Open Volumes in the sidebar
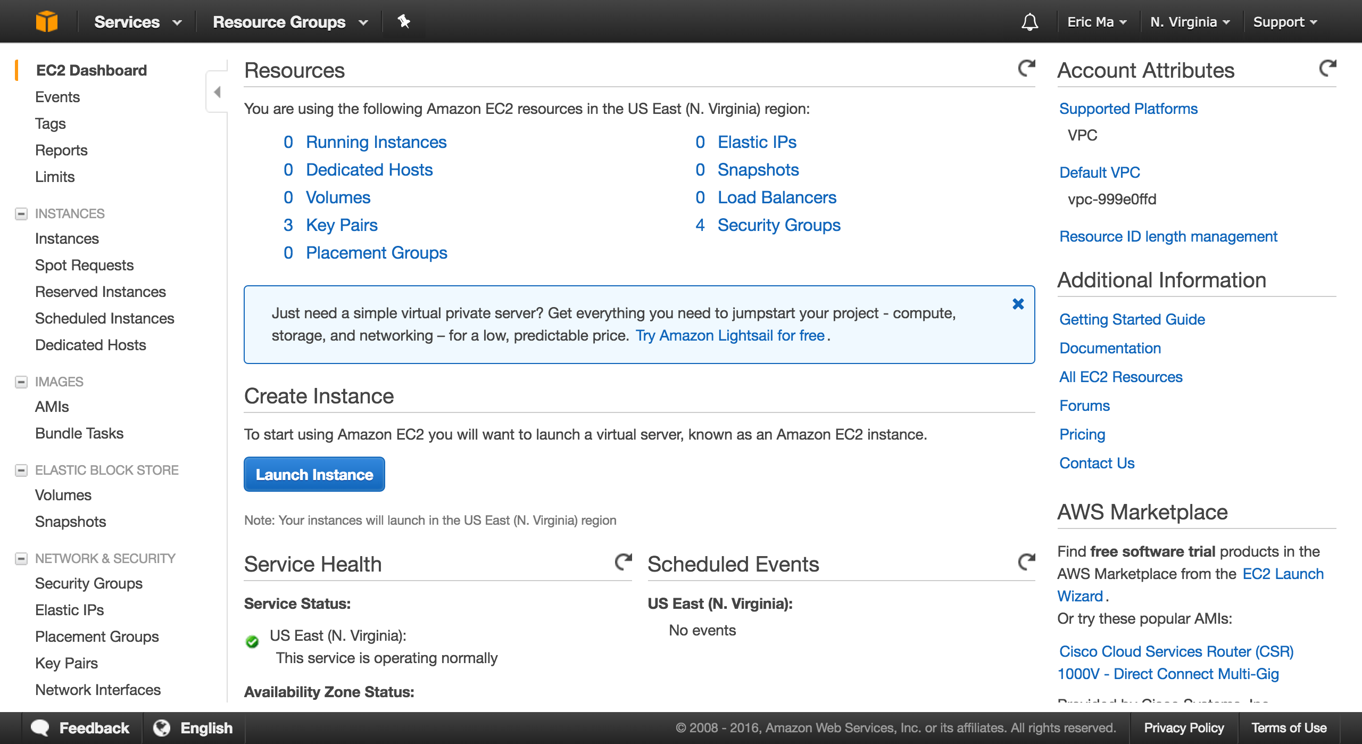This screenshot has height=744, width=1362. (63, 495)
